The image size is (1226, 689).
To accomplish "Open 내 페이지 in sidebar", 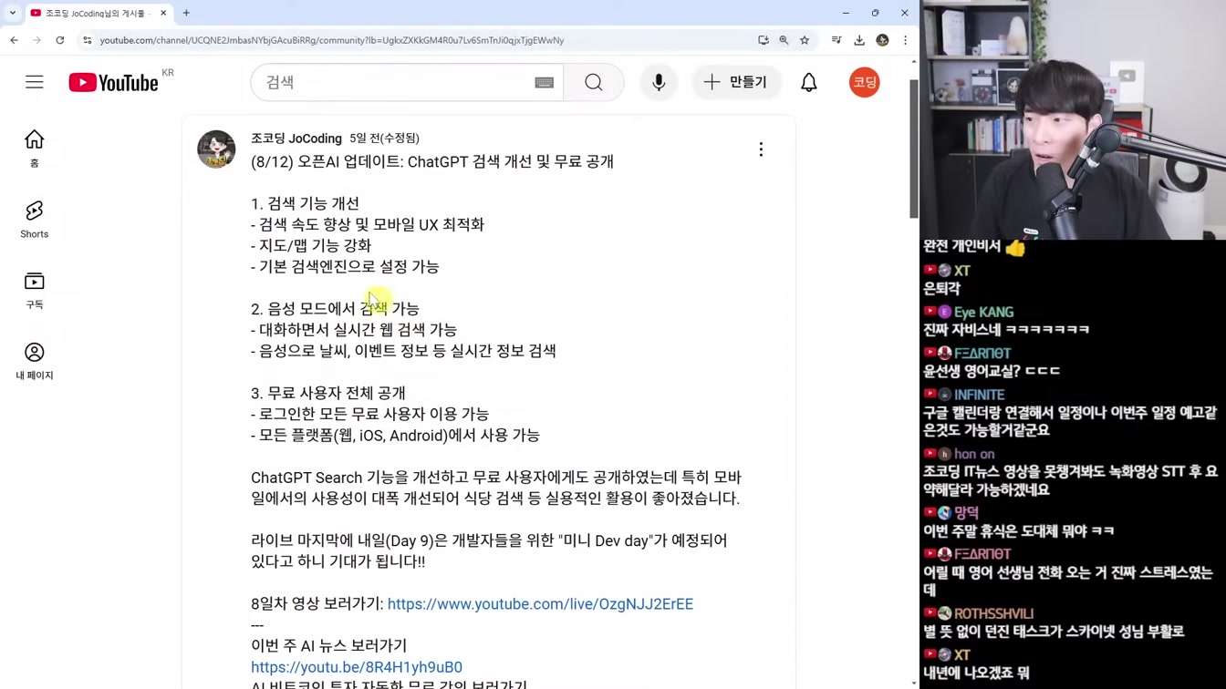I will [x=35, y=361].
